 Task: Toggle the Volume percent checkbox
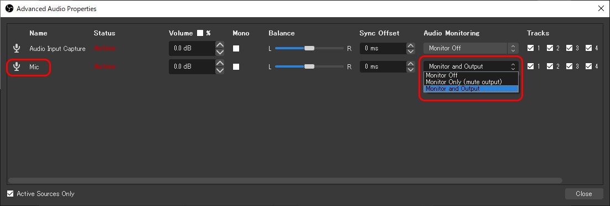200,33
